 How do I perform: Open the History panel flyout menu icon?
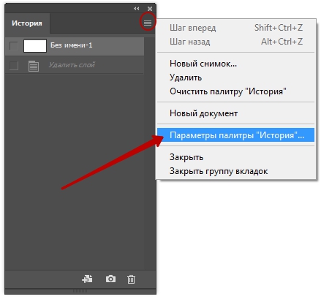[x=148, y=23]
